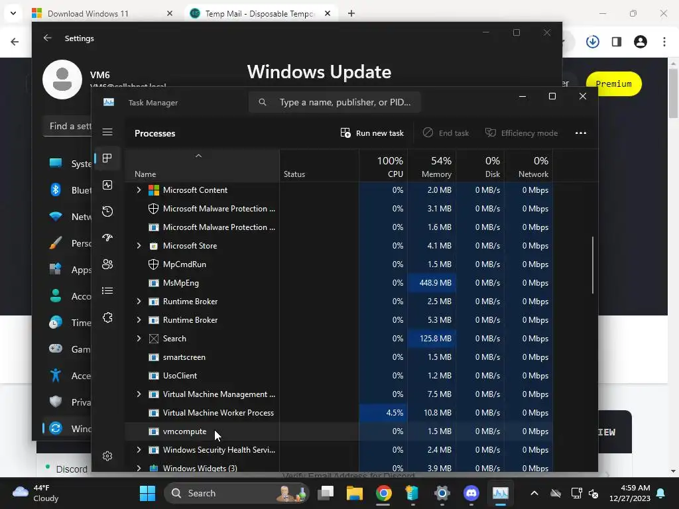Viewport: 679px width, 509px height.
Task: Open Startup apps tab icon
Action: coord(107,238)
